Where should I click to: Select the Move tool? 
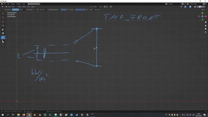point(3,22)
